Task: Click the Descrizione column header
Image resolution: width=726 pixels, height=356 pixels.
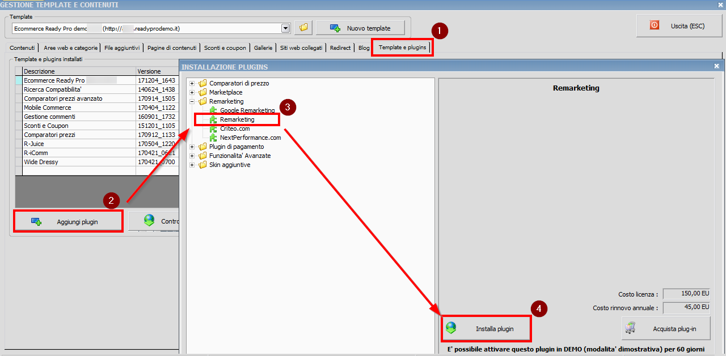Action: (79, 71)
